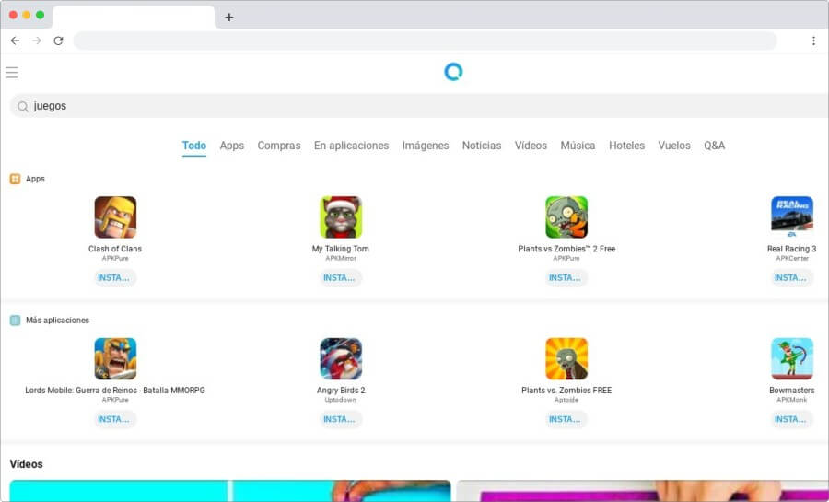The image size is (829, 502).
Task: Click the Más aplicaciones section icon
Action: [x=16, y=321]
